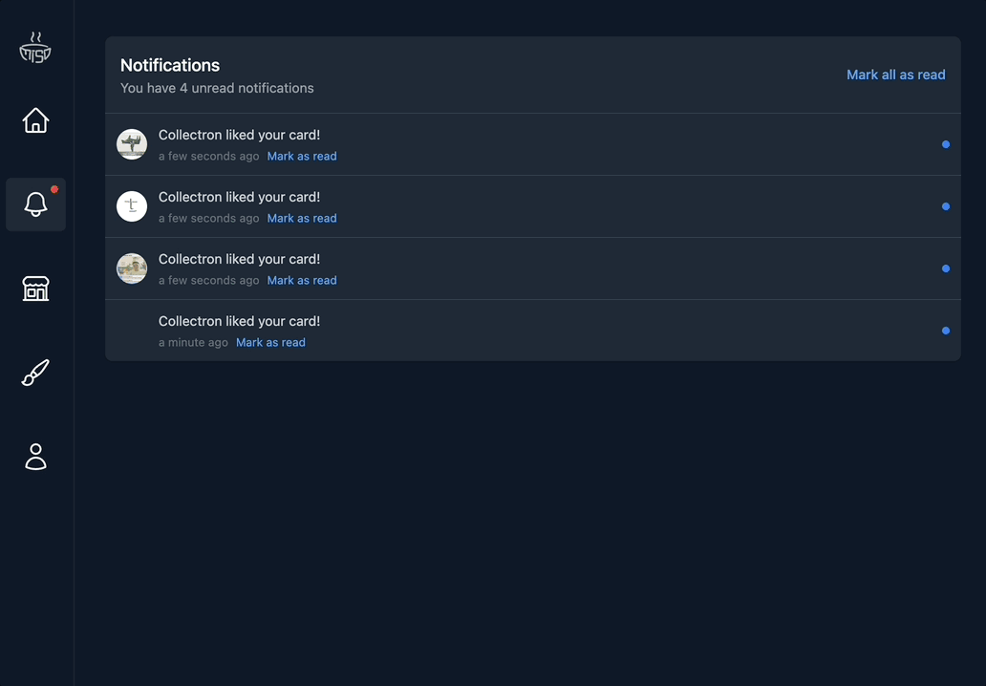Open the Home page icon
Screen dimensions: 986x686
click(x=35, y=120)
